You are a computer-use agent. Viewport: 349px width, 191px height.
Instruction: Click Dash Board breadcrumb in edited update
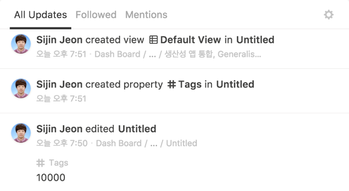[x=119, y=143]
